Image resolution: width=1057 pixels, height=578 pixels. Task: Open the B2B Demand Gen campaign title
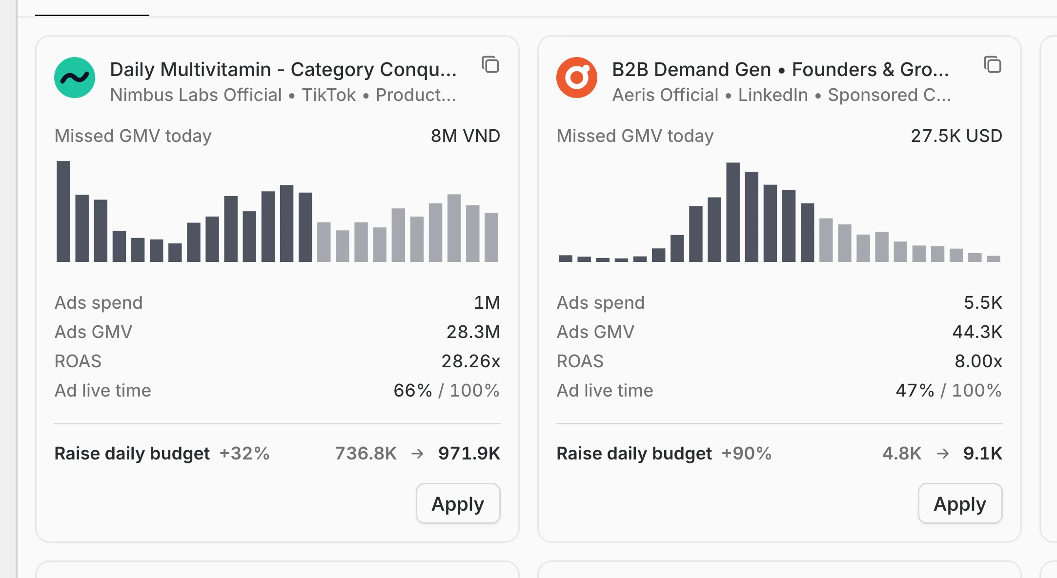tap(781, 69)
